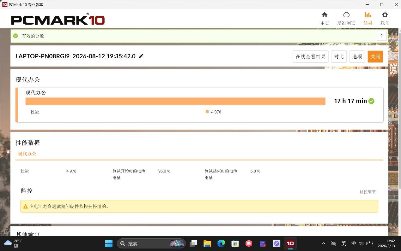Open File Explorer from the taskbar
401x251 pixels.
point(207,243)
